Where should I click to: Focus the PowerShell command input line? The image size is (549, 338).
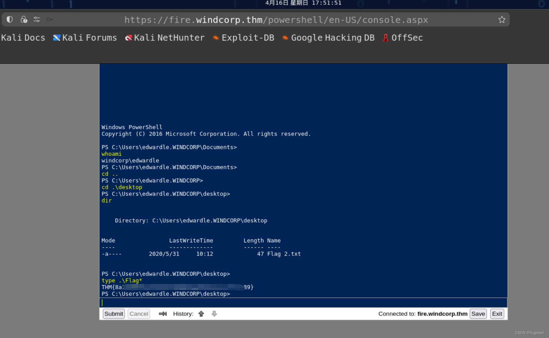tap(303, 303)
